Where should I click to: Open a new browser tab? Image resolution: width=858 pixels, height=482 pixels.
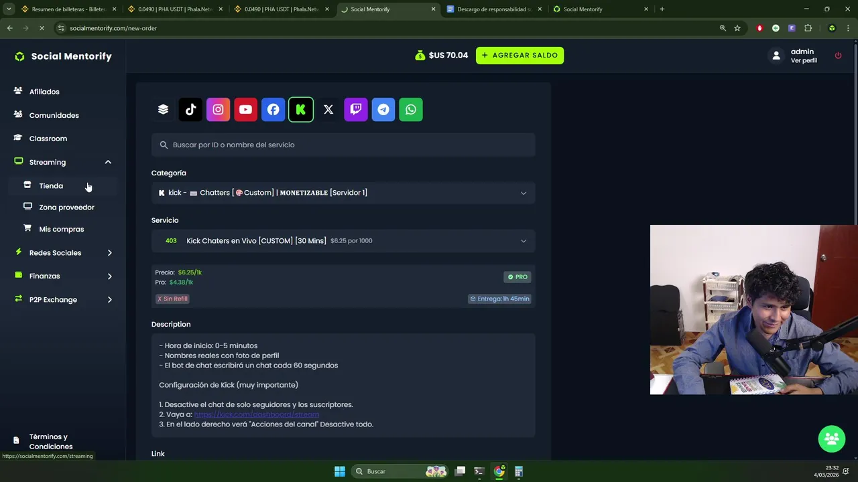coord(662,9)
